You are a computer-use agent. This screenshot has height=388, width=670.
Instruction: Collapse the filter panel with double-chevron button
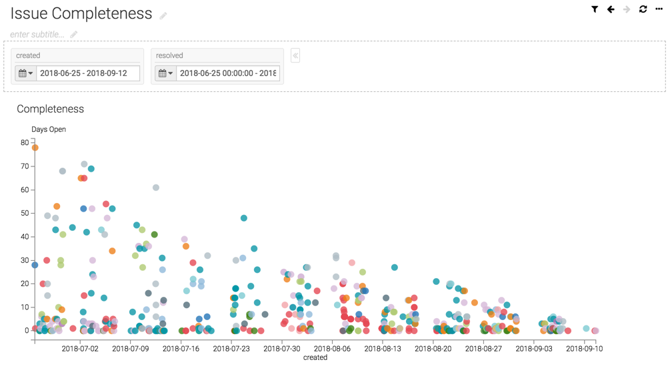[295, 56]
